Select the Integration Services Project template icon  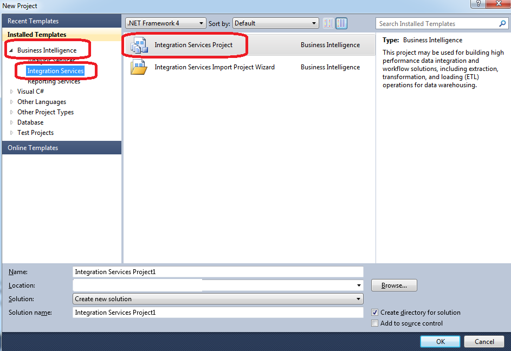[x=139, y=45]
